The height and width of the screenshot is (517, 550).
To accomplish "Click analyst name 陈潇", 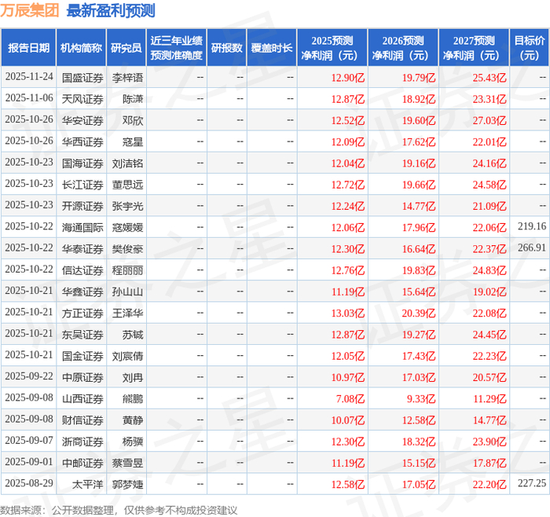I will (133, 99).
